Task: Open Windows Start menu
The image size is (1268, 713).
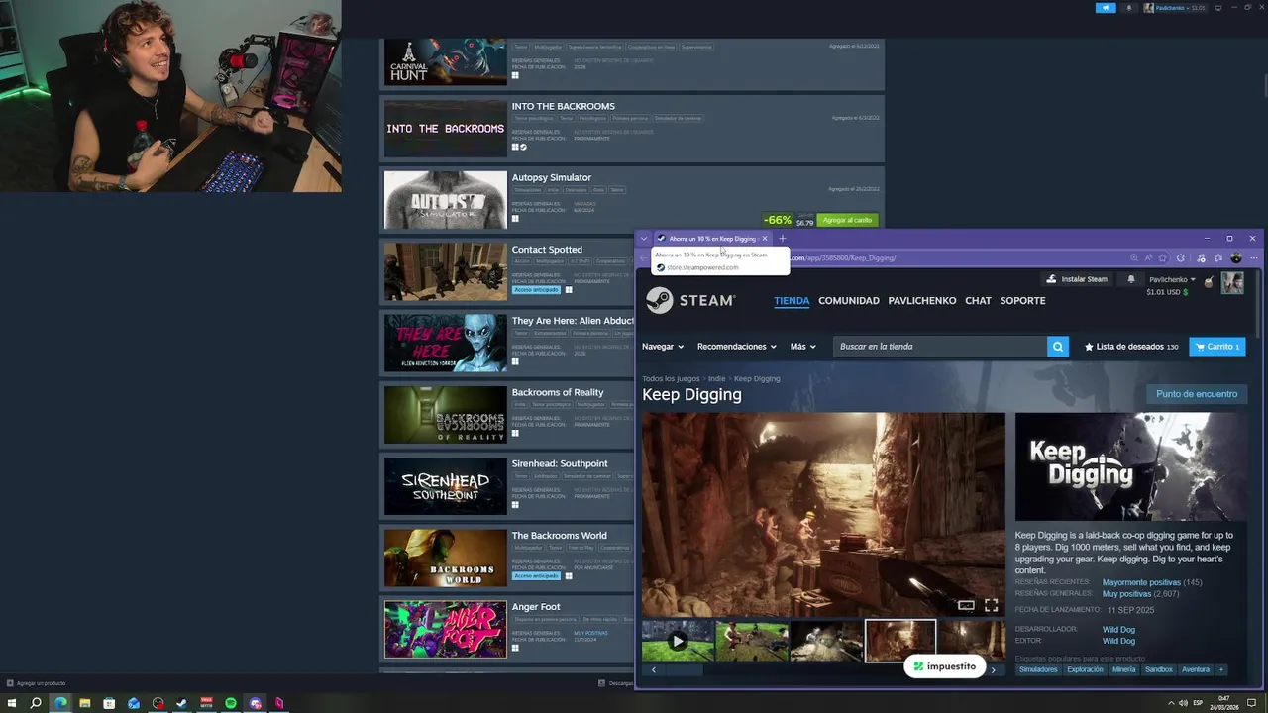Action: click(x=12, y=703)
